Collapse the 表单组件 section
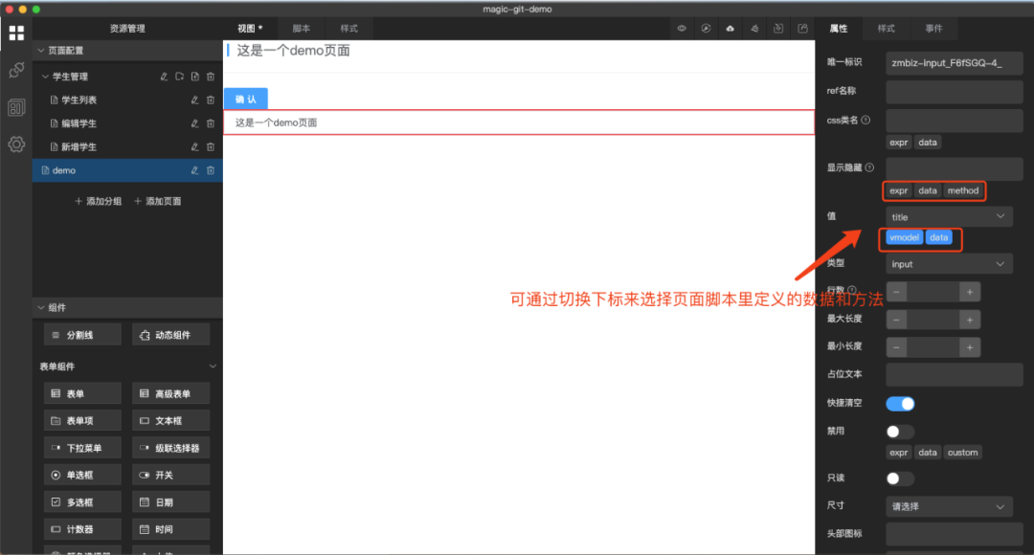Viewport: 1034px width, 555px height. (x=213, y=366)
